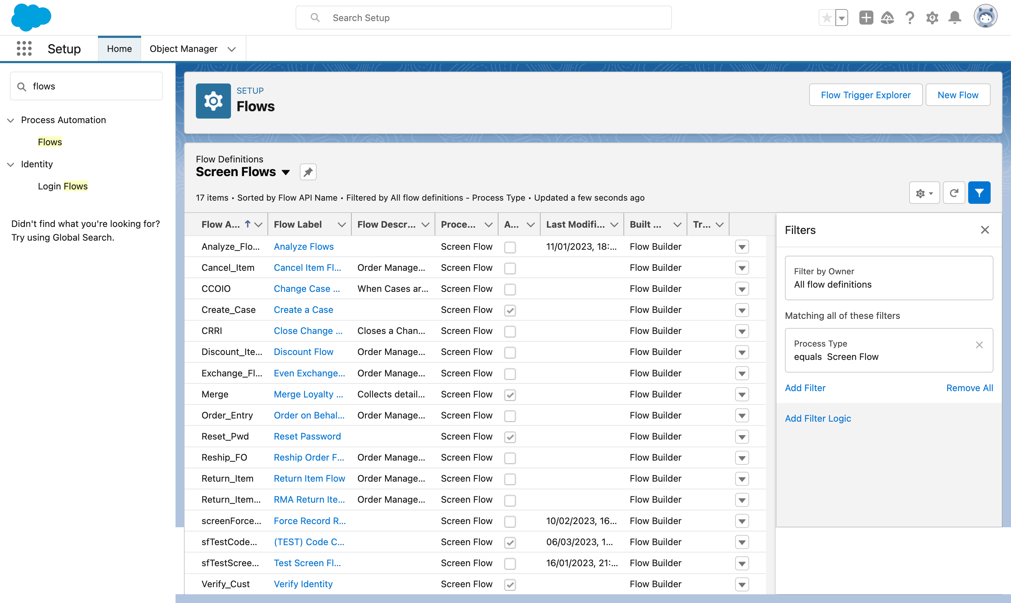Pin the Screen Flows list view
The image size is (1011, 603).
click(308, 172)
